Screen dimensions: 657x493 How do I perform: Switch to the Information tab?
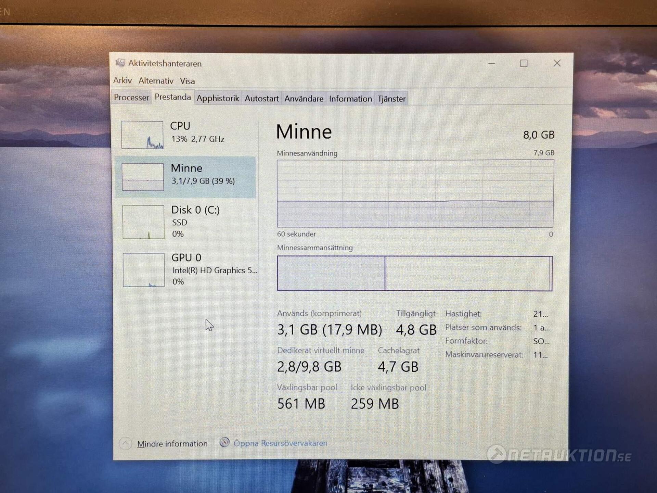(350, 99)
